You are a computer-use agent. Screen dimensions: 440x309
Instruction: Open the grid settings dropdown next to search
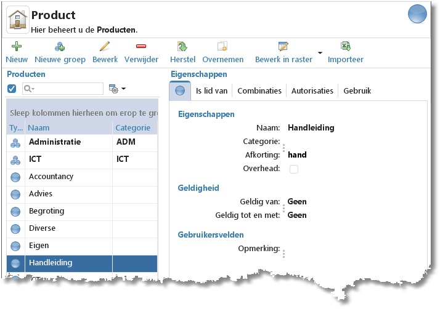pyautogui.click(x=117, y=89)
